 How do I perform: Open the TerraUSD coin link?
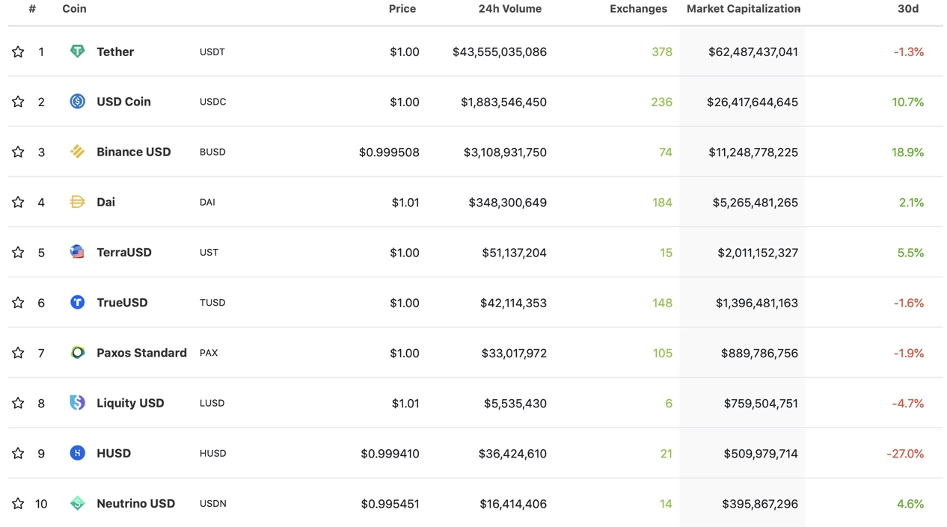click(124, 253)
